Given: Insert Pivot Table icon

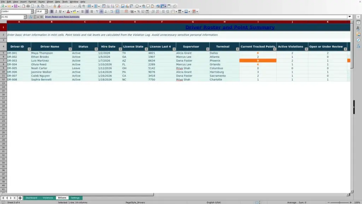Looking at the screenshot, I should coord(131,6).
